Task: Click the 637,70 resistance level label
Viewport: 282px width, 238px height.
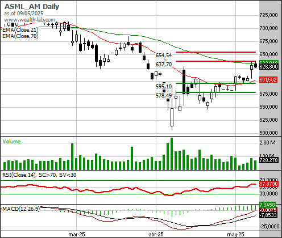Action: [x=164, y=65]
